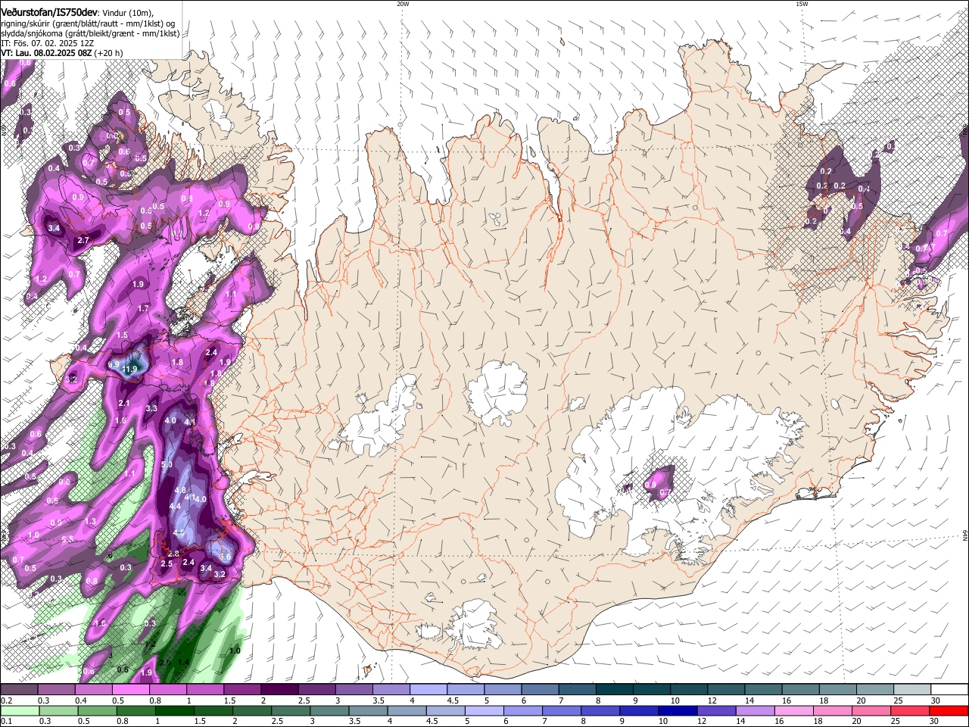This screenshot has height=727, width=969.
Task: Click the violet 14 mm rain swatch
Action: point(756,710)
